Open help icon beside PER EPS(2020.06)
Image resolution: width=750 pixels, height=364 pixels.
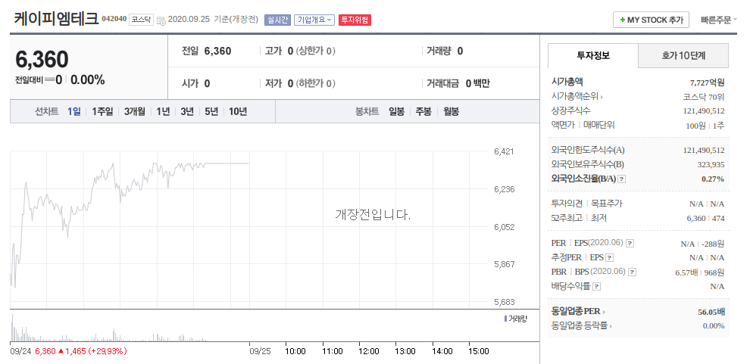[x=630, y=243]
